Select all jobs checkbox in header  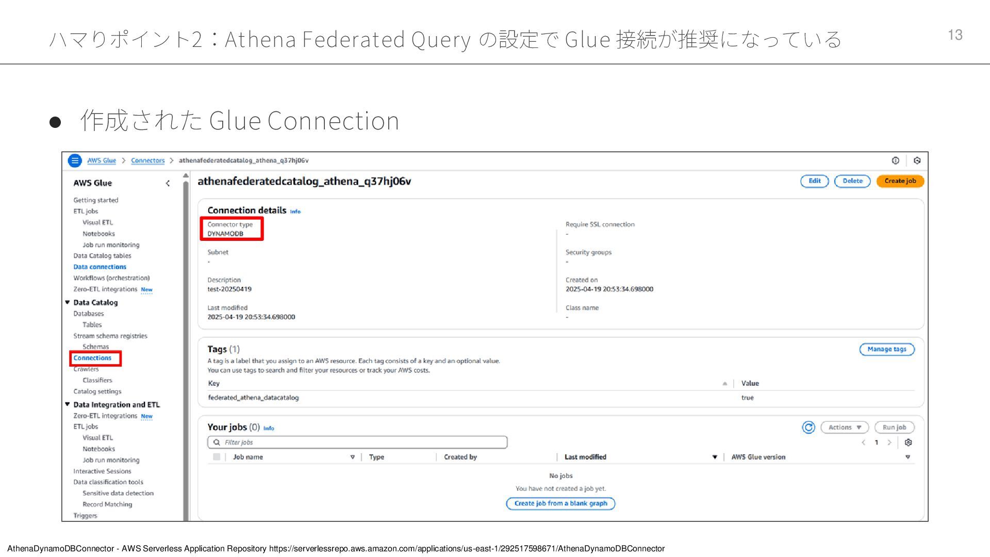(217, 457)
